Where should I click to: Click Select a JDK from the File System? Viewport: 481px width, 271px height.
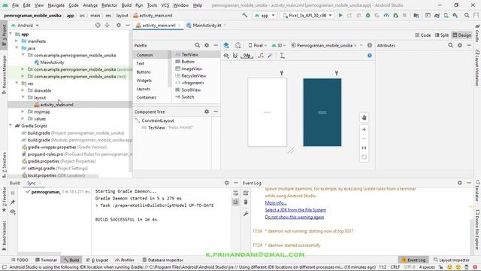295,210
